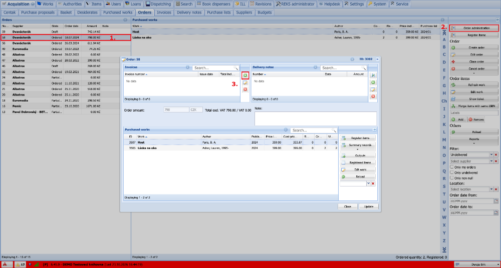Screen dimensions: 501x268
Task: Collapse the dialog side panel with the double arrow
Action: click(374, 130)
